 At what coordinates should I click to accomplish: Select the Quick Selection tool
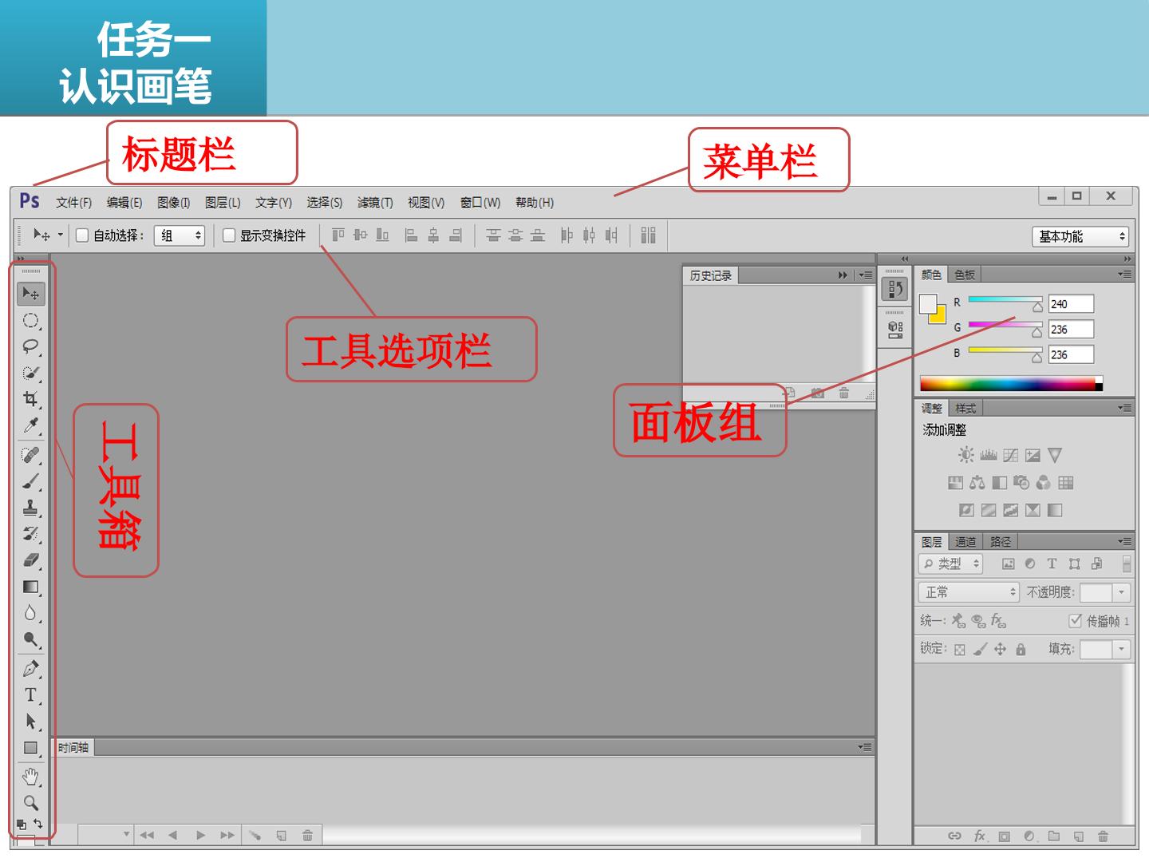30,374
